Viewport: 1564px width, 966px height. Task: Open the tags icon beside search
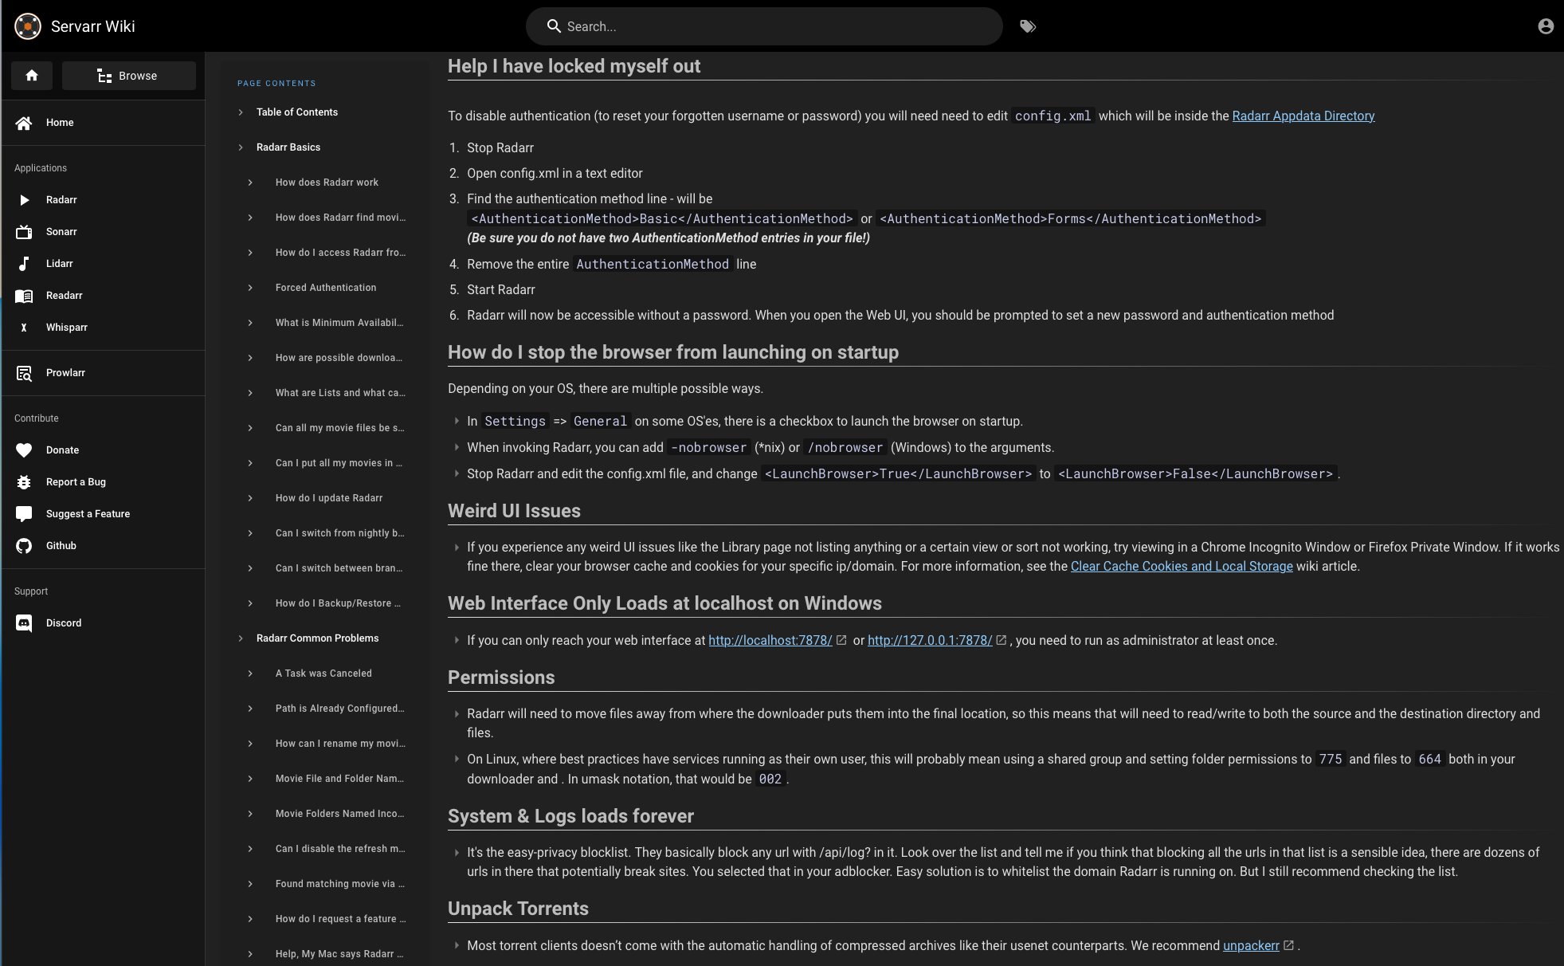coord(1028,26)
